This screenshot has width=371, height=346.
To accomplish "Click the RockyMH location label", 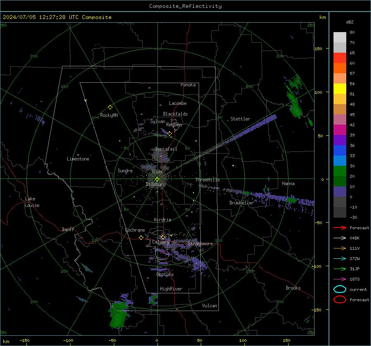I will (109, 115).
